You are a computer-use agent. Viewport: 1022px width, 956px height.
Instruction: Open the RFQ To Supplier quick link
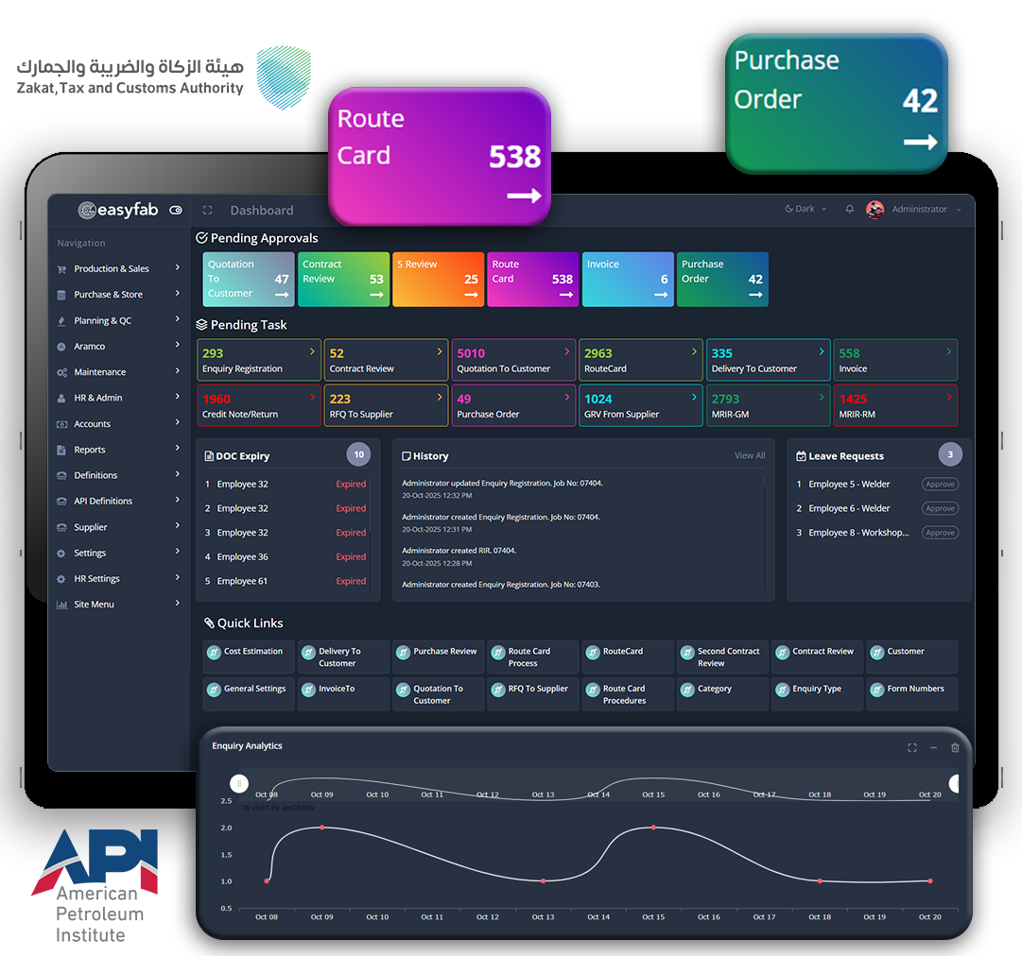(532, 693)
